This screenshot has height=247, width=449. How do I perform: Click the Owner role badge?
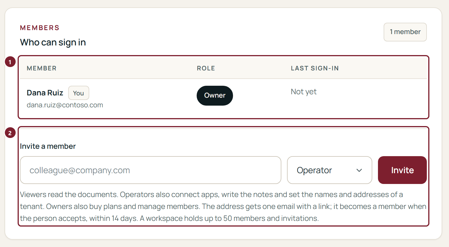pos(215,96)
